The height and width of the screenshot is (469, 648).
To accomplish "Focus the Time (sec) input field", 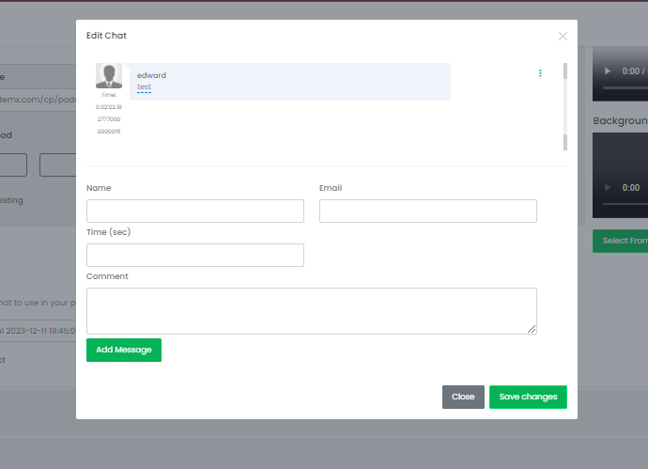I will [x=195, y=256].
